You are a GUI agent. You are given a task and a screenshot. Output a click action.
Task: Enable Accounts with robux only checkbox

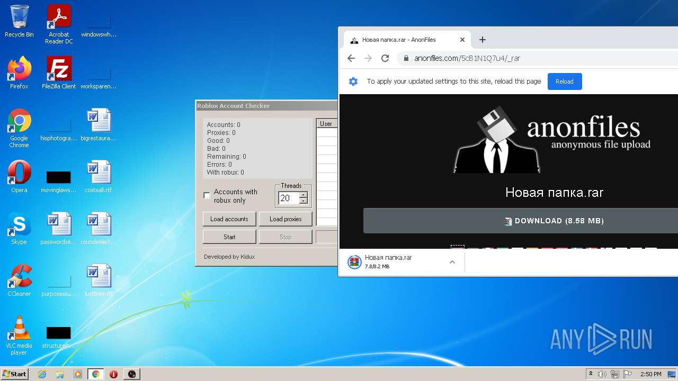tap(207, 196)
